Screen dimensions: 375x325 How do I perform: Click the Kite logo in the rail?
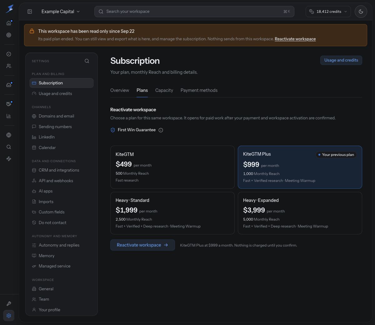pyautogui.click(x=9, y=9)
